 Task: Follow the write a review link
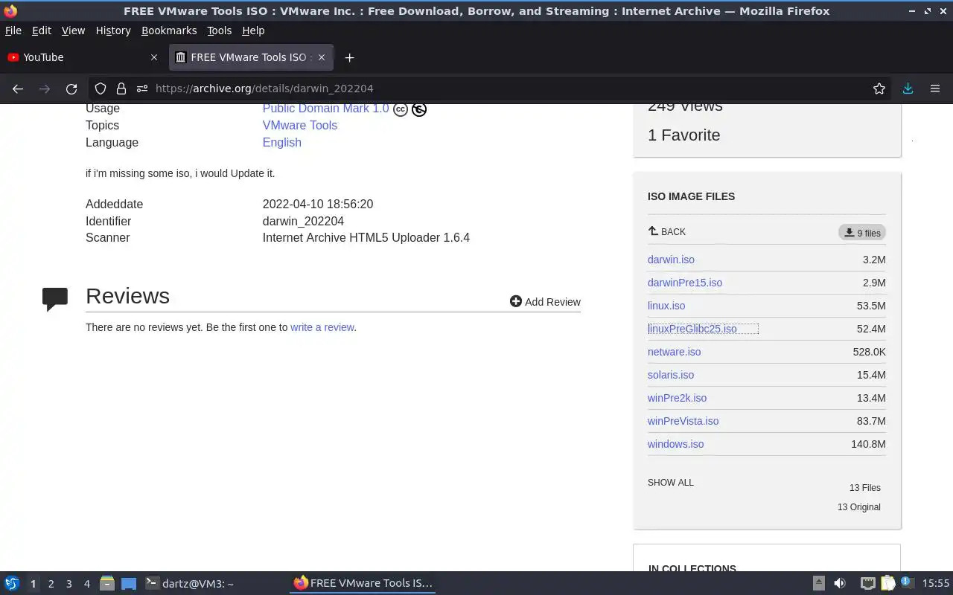click(x=322, y=327)
